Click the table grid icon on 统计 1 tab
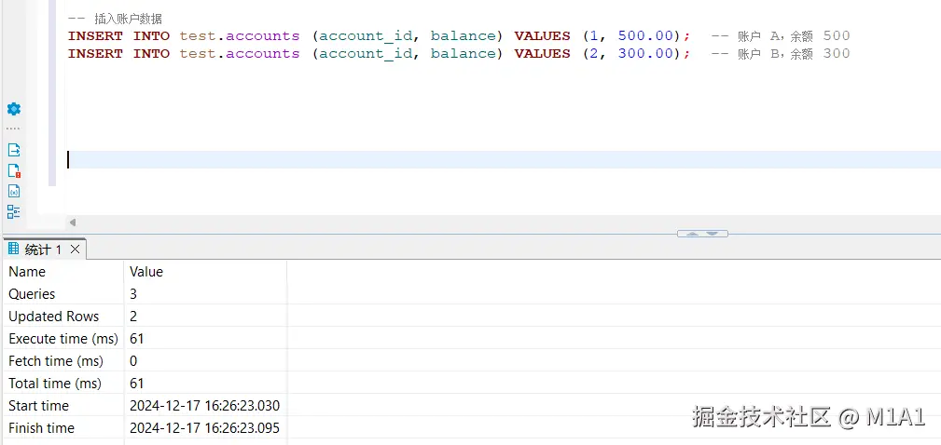Image resolution: width=941 pixels, height=445 pixels. point(14,249)
